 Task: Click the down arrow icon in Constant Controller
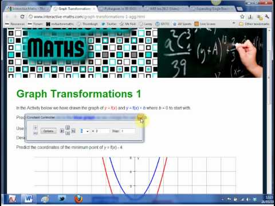(x=68, y=133)
